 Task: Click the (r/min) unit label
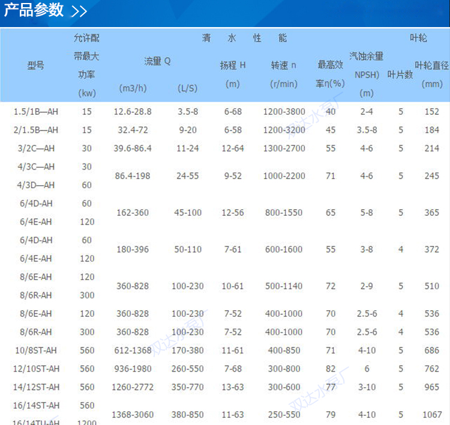click(284, 84)
